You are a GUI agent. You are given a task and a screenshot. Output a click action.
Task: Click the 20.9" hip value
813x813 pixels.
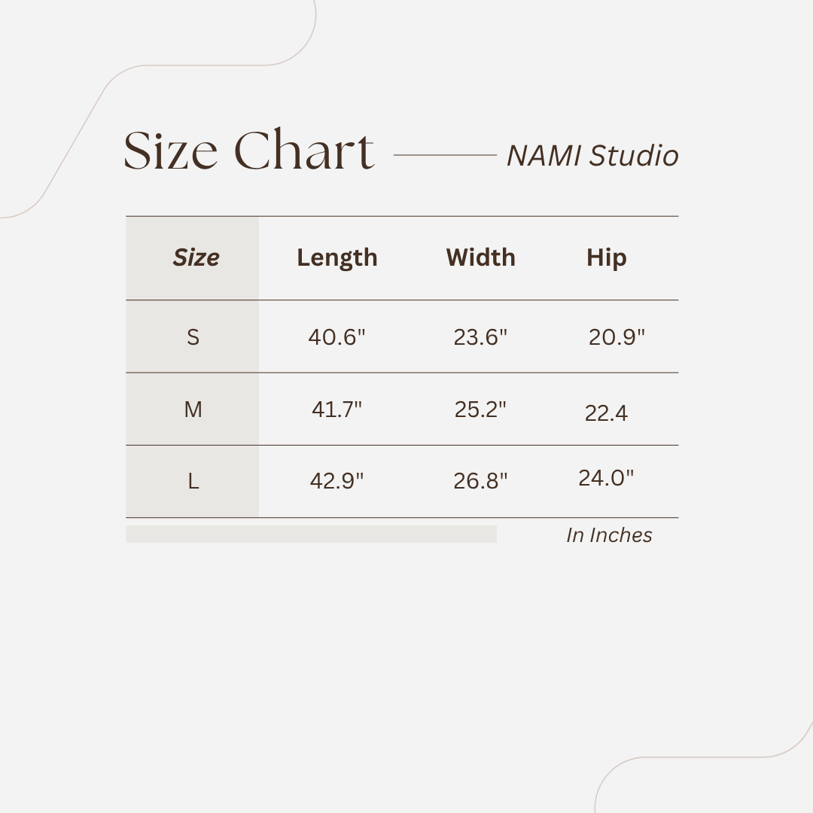(x=617, y=336)
